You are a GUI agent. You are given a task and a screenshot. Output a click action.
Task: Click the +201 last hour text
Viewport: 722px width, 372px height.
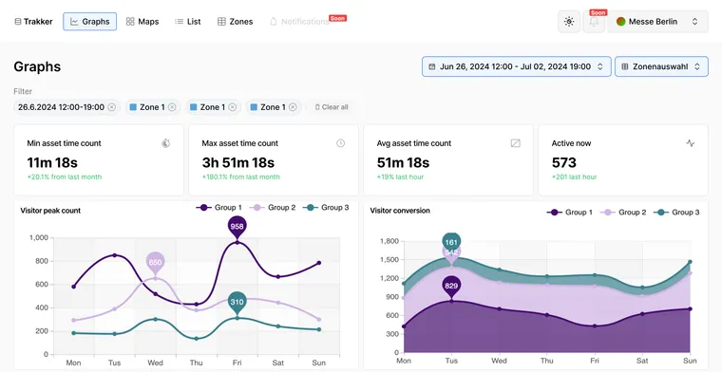(574, 177)
